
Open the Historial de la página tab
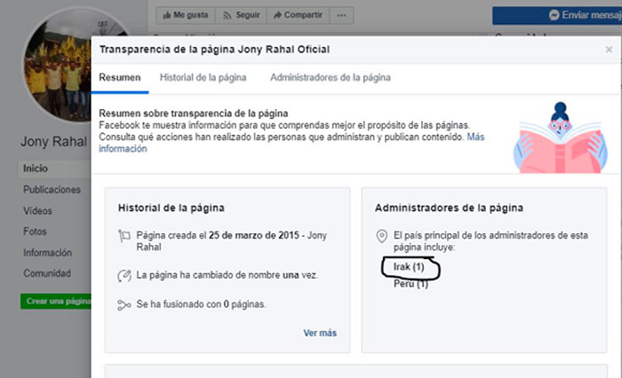203,78
